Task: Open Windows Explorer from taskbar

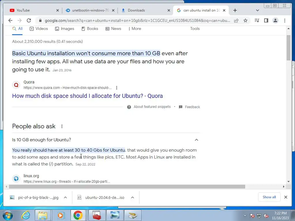Action: (43, 215)
